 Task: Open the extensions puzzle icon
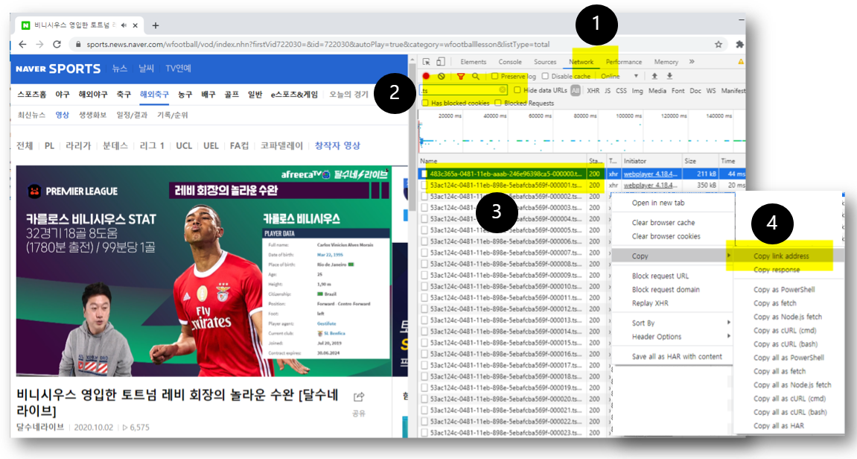739,44
